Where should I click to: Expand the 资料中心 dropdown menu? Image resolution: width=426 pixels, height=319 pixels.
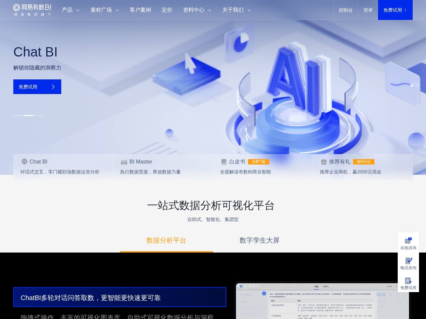click(197, 10)
